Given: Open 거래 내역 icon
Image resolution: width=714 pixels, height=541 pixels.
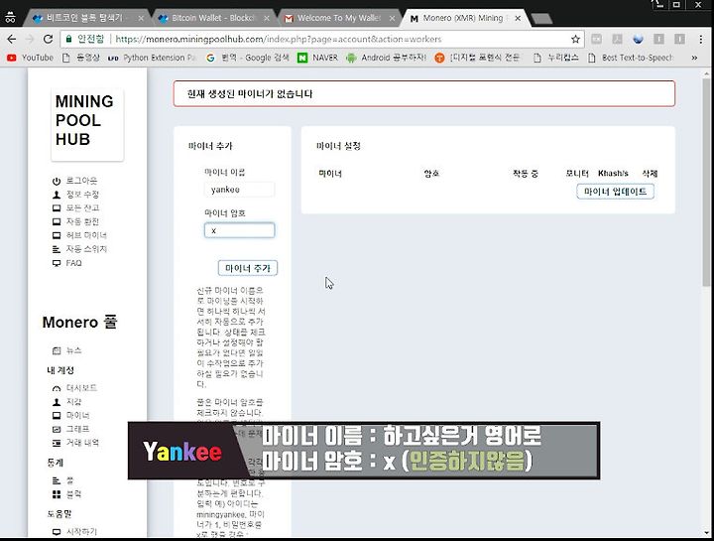Looking at the screenshot, I should tap(57, 443).
